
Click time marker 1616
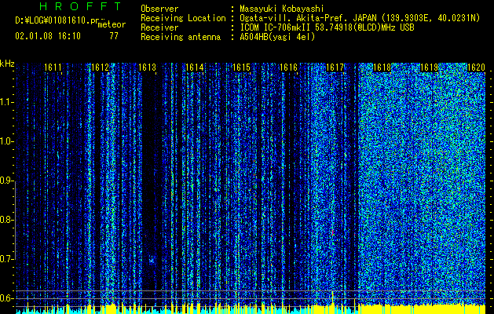pos(288,68)
